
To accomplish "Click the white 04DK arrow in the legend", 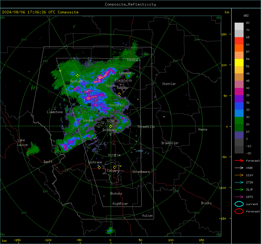I will (x=239, y=168).
